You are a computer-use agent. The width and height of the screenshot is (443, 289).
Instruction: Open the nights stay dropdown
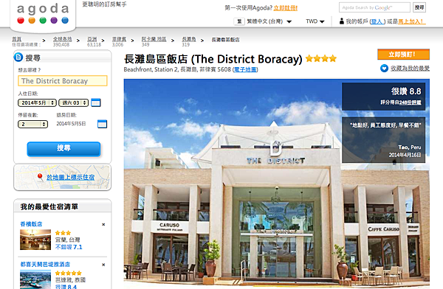(x=32, y=124)
